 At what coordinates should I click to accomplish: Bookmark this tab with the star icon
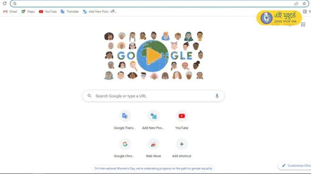coord(304,4)
